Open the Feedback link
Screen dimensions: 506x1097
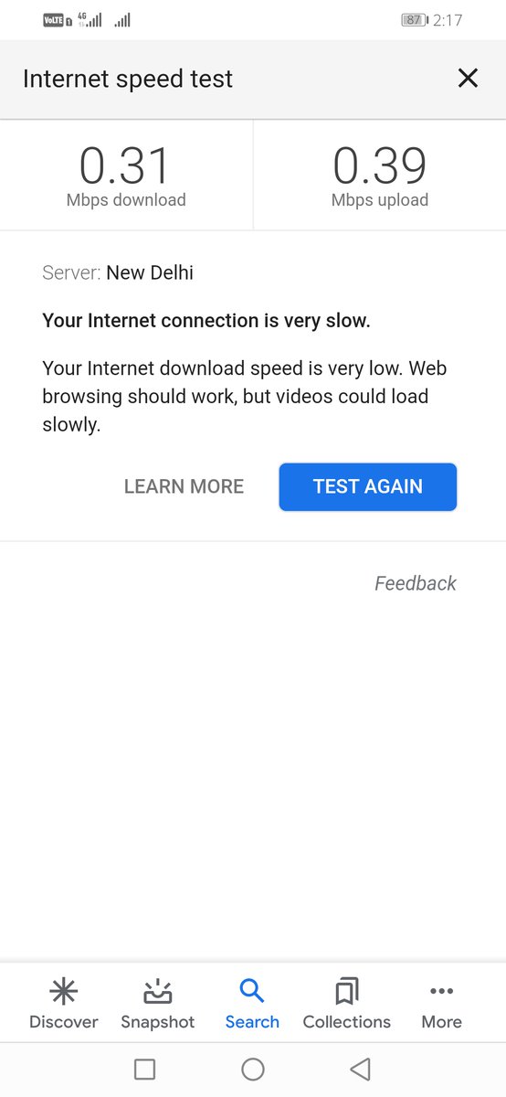coord(416,583)
